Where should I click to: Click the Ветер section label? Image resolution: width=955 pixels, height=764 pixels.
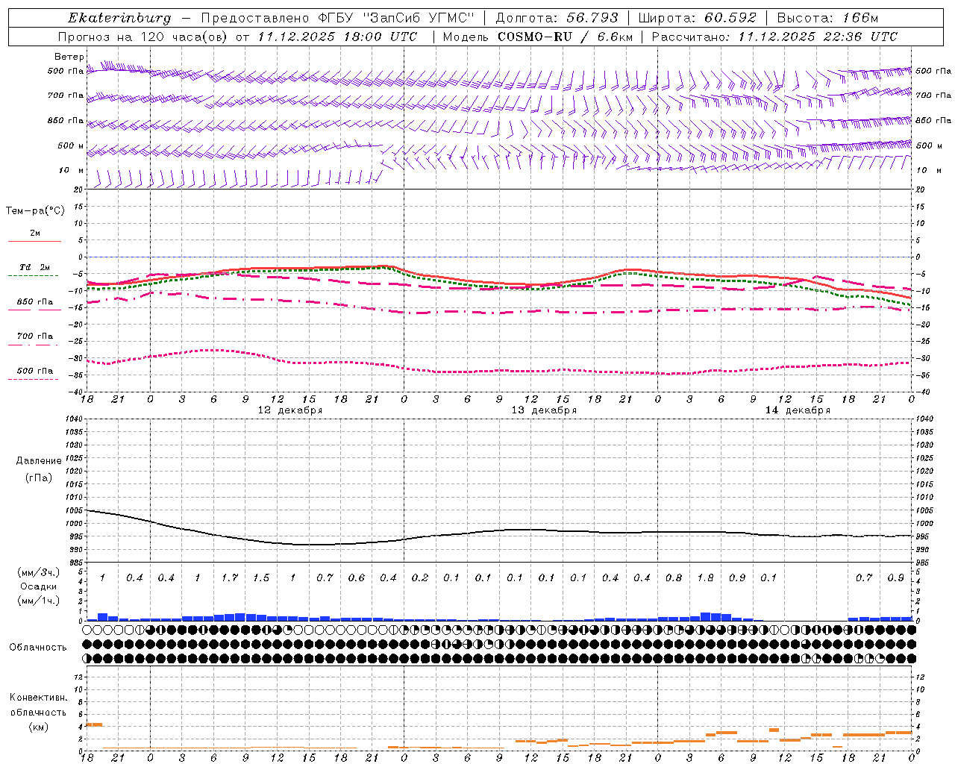click(x=69, y=57)
